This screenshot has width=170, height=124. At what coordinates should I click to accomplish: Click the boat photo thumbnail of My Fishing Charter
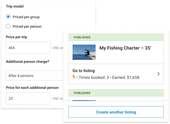pyautogui.click(x=84, y=52)
